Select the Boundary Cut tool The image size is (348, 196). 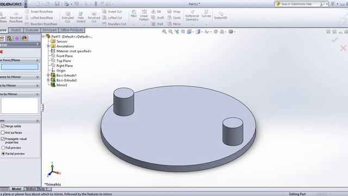click(114, 24)
